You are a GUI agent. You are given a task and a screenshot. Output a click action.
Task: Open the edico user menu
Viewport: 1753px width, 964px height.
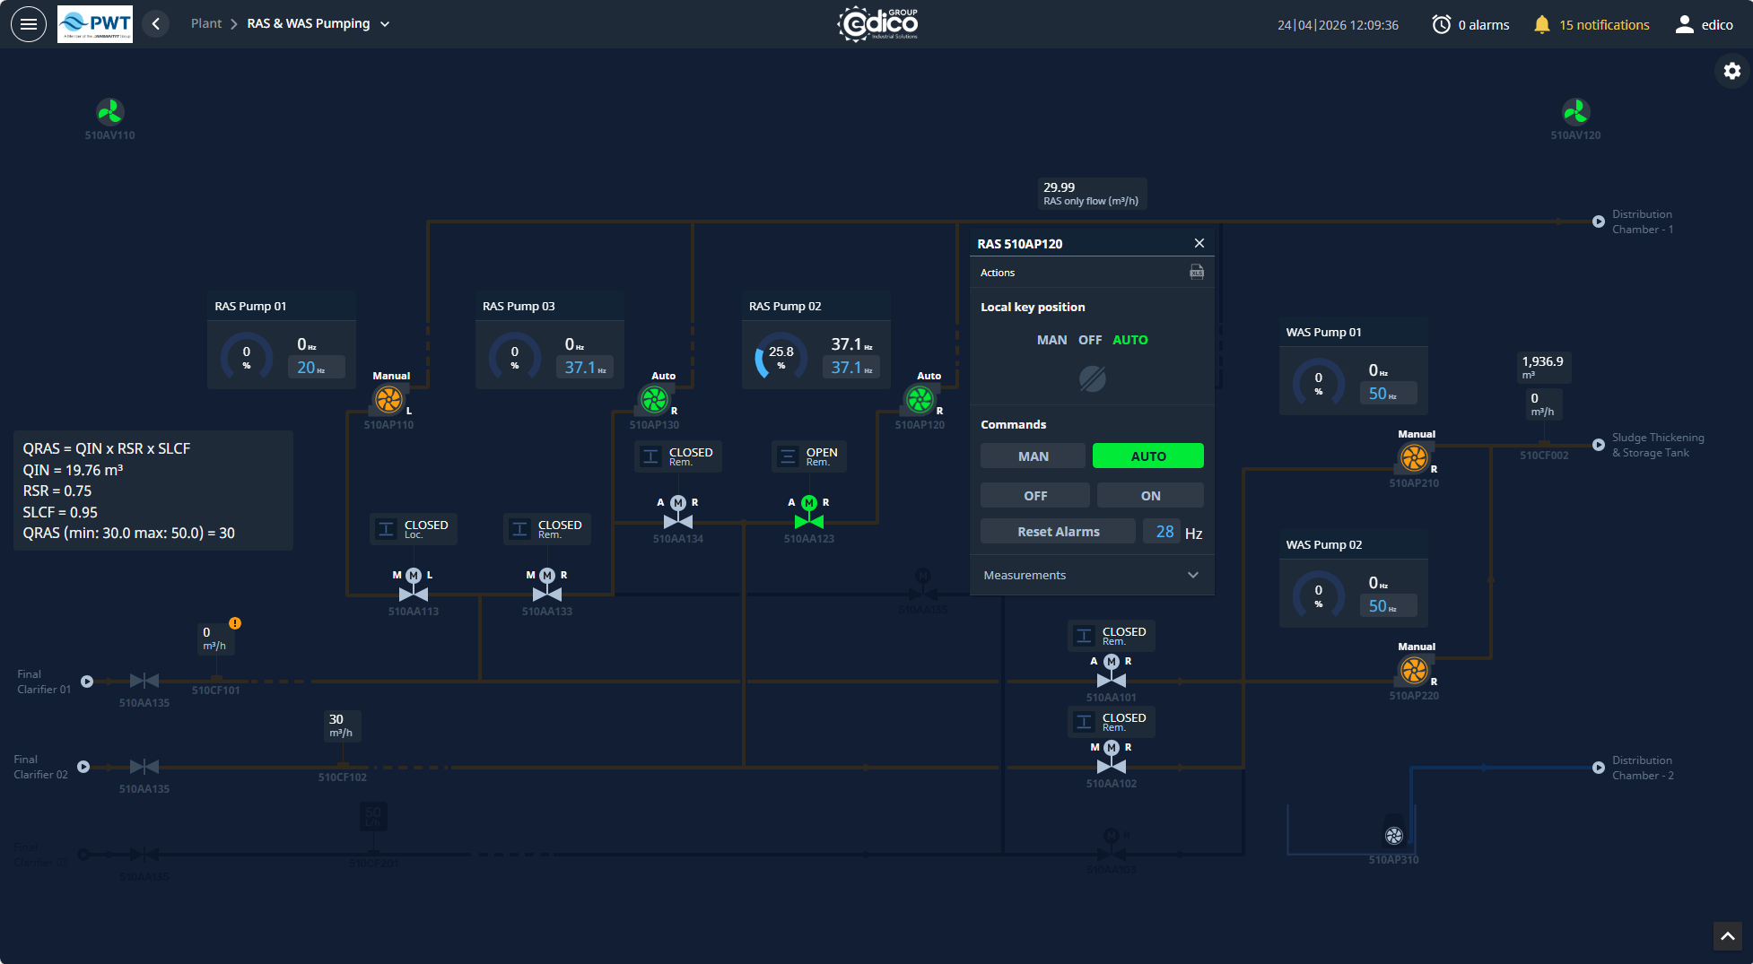click(x=1704, y=24)
